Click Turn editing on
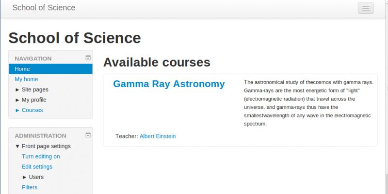This screenshot has height=194, width=388. click(41, 156)
